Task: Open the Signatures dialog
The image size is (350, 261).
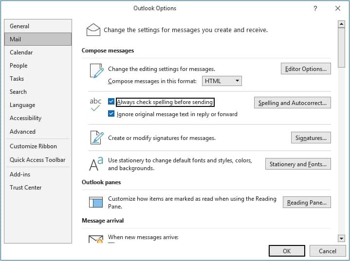Action: coord(311,138)
